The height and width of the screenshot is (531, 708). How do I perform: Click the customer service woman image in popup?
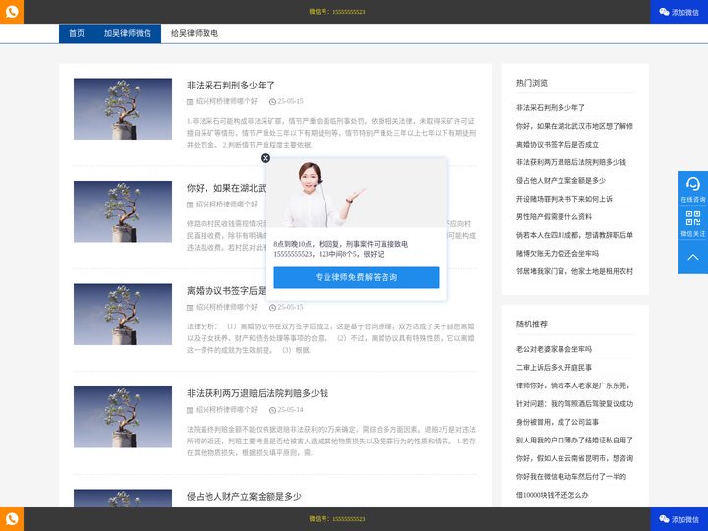[356, 193]
